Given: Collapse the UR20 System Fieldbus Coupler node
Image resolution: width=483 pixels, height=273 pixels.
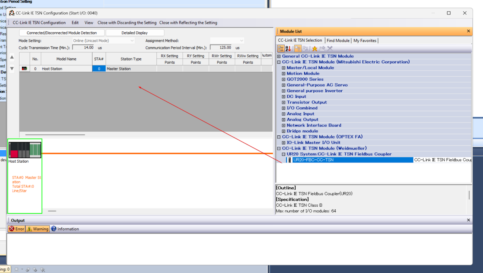Looking at the screenshot, I should pos(283,154).
